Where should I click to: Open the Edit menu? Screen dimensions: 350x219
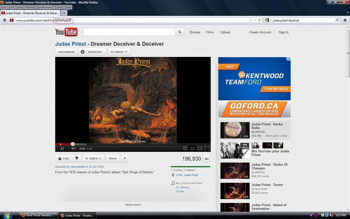tap(11, 7)
